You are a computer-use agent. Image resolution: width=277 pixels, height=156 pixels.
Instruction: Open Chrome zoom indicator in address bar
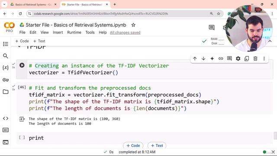coord(211,13)
